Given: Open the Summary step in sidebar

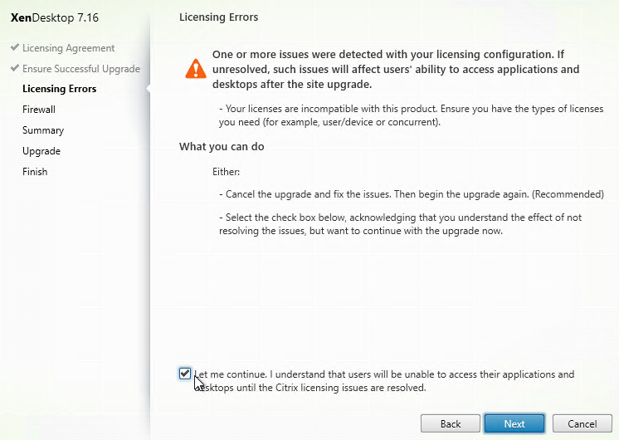Looking at the screenshot, I should [x=43, y=130].
